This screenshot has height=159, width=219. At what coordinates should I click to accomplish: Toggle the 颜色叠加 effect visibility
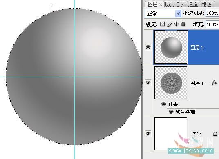171,112
